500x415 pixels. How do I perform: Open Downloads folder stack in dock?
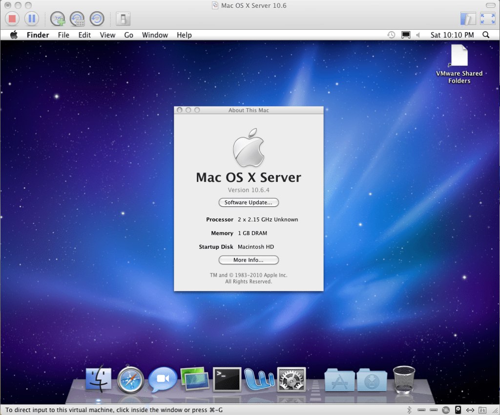coord(372,380)
